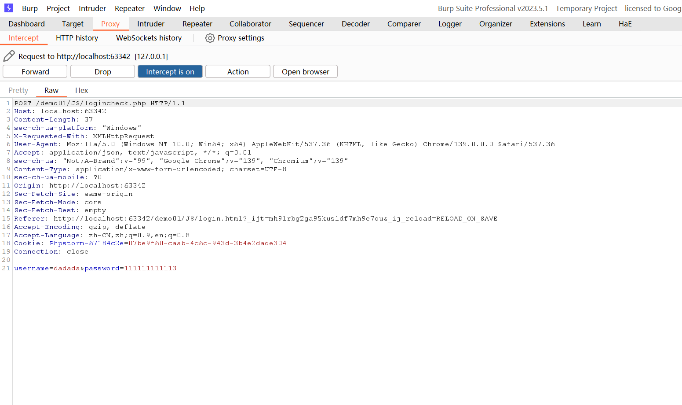Select the Proxy tab

coord(110,24)
